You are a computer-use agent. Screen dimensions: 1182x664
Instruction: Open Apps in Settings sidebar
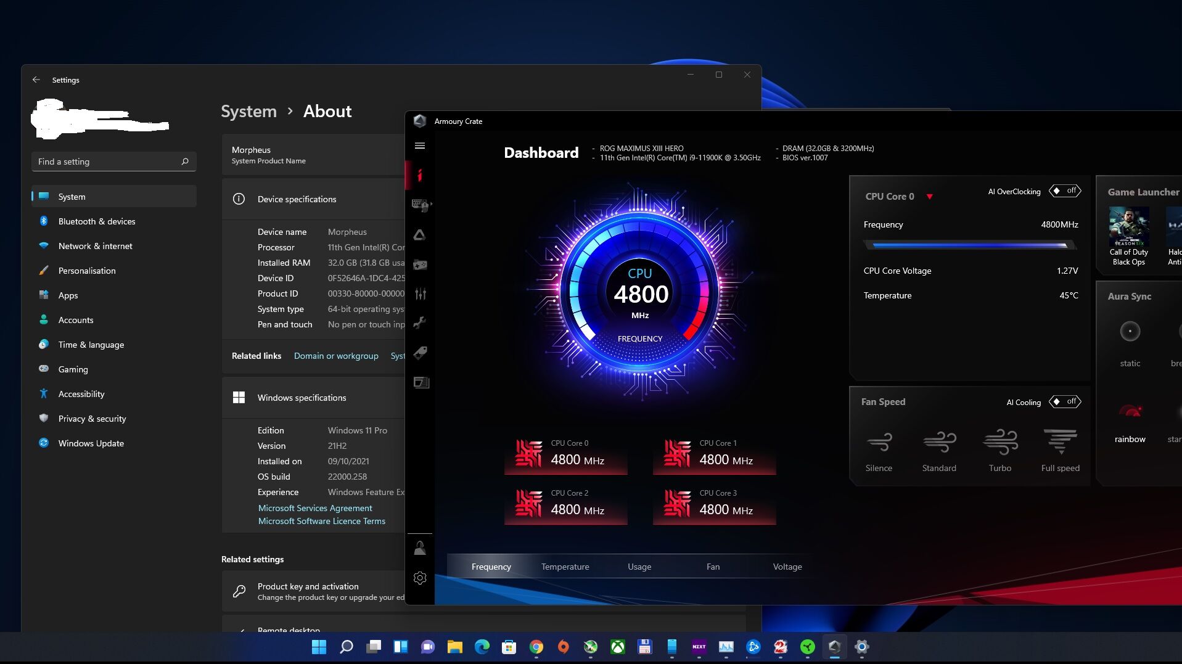tap(114, 295)
